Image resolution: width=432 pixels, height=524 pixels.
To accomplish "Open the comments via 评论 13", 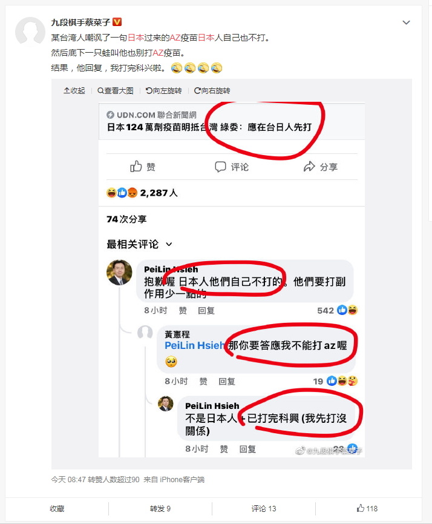I will click(x=264, y=509).
